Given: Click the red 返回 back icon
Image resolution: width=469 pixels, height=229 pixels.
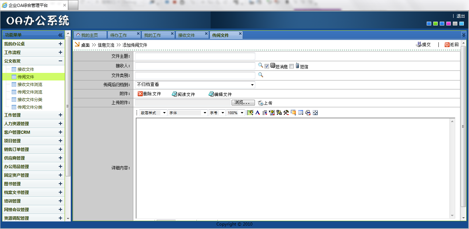Looking at the screenshot, I should [x=447, y=45].
